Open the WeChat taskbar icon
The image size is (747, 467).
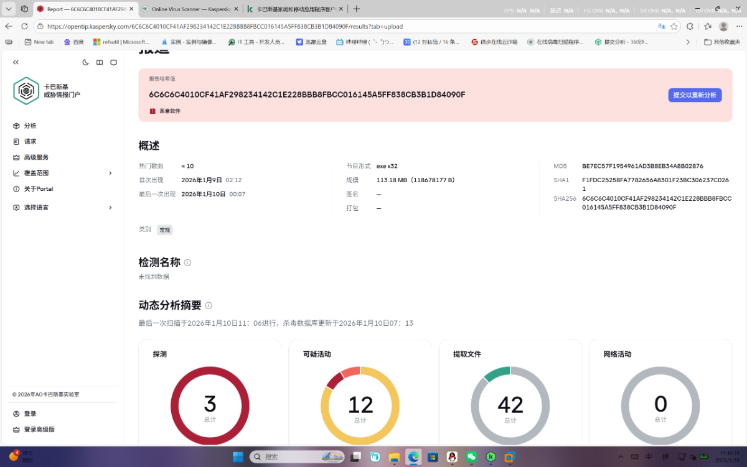point(471,457)
